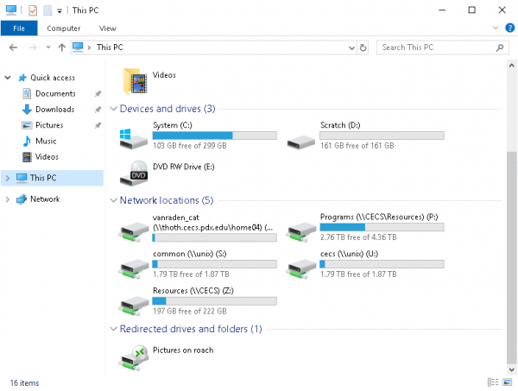The width and height of the screenshot is (518, 391).
Task: Expand the Network tree node
Action: click(x=8, y=199)
